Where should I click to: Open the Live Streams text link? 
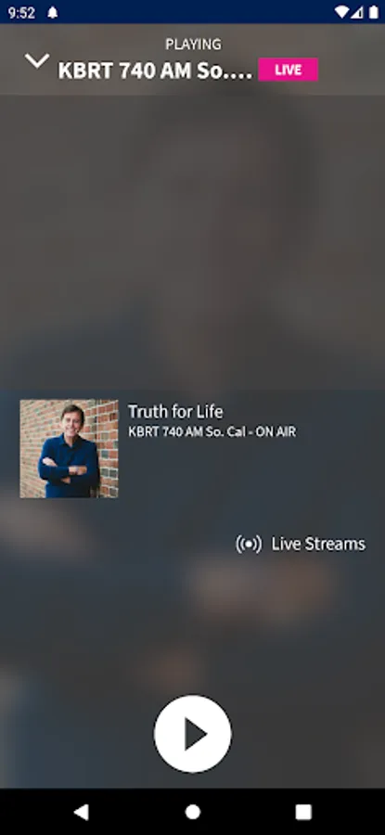pos(318,545)
